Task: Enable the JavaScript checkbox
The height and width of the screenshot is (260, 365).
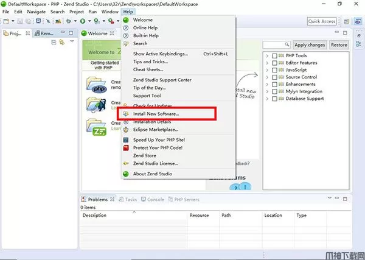Action: coord(275,70)
